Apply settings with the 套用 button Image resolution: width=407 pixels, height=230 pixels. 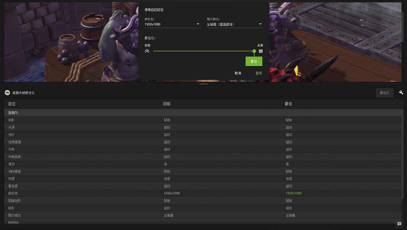[258, 73]
